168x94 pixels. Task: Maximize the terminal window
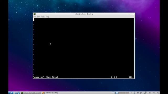point(131,14)
